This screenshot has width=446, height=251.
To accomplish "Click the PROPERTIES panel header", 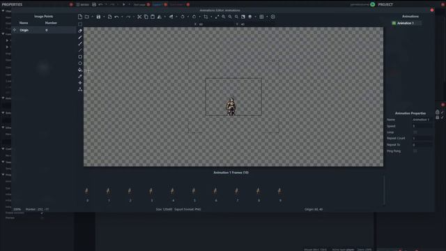I will tap(12, 5).
